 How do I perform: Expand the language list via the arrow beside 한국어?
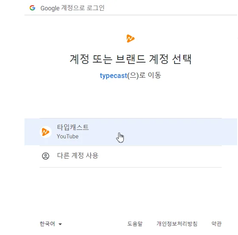60,224
